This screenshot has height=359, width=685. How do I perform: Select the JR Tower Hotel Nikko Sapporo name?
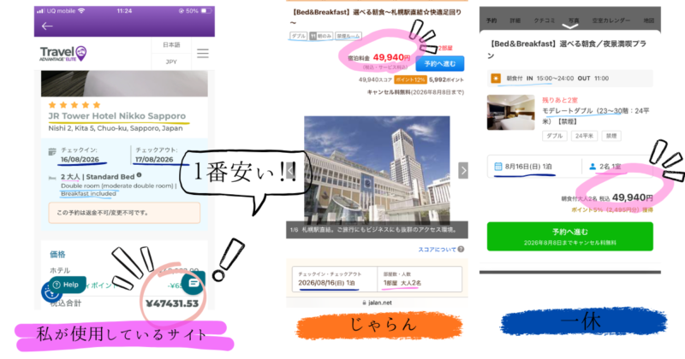click(117, 116)
